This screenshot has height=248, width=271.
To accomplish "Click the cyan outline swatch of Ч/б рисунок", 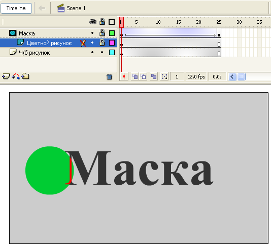I will coord(112,53).
